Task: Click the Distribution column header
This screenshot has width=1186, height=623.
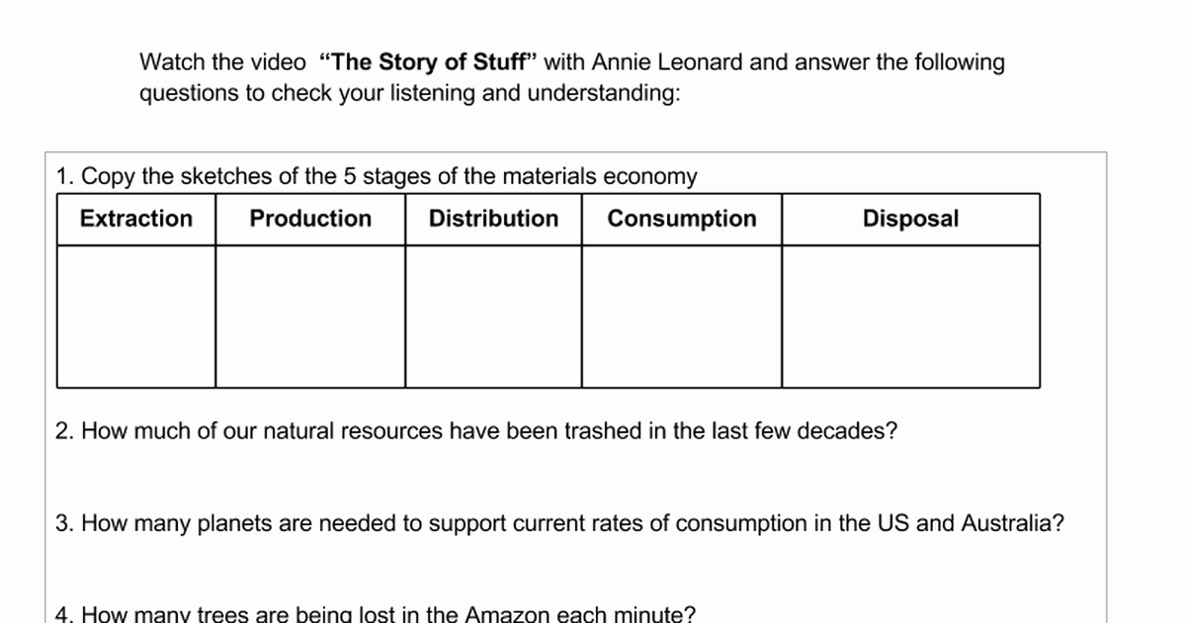Action: tap(493, 219)
